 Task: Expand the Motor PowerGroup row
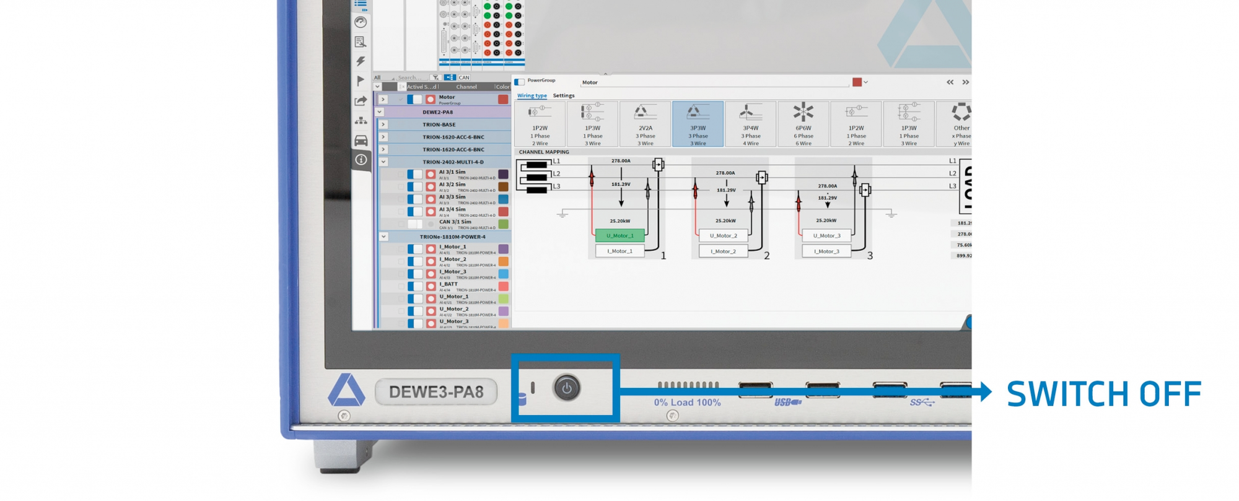pyautogui.click(x=383, y=99)
